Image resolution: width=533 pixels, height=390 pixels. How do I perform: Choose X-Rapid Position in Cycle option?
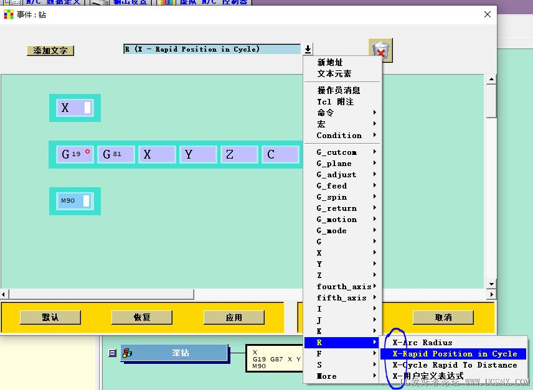[x=453, y=354]
